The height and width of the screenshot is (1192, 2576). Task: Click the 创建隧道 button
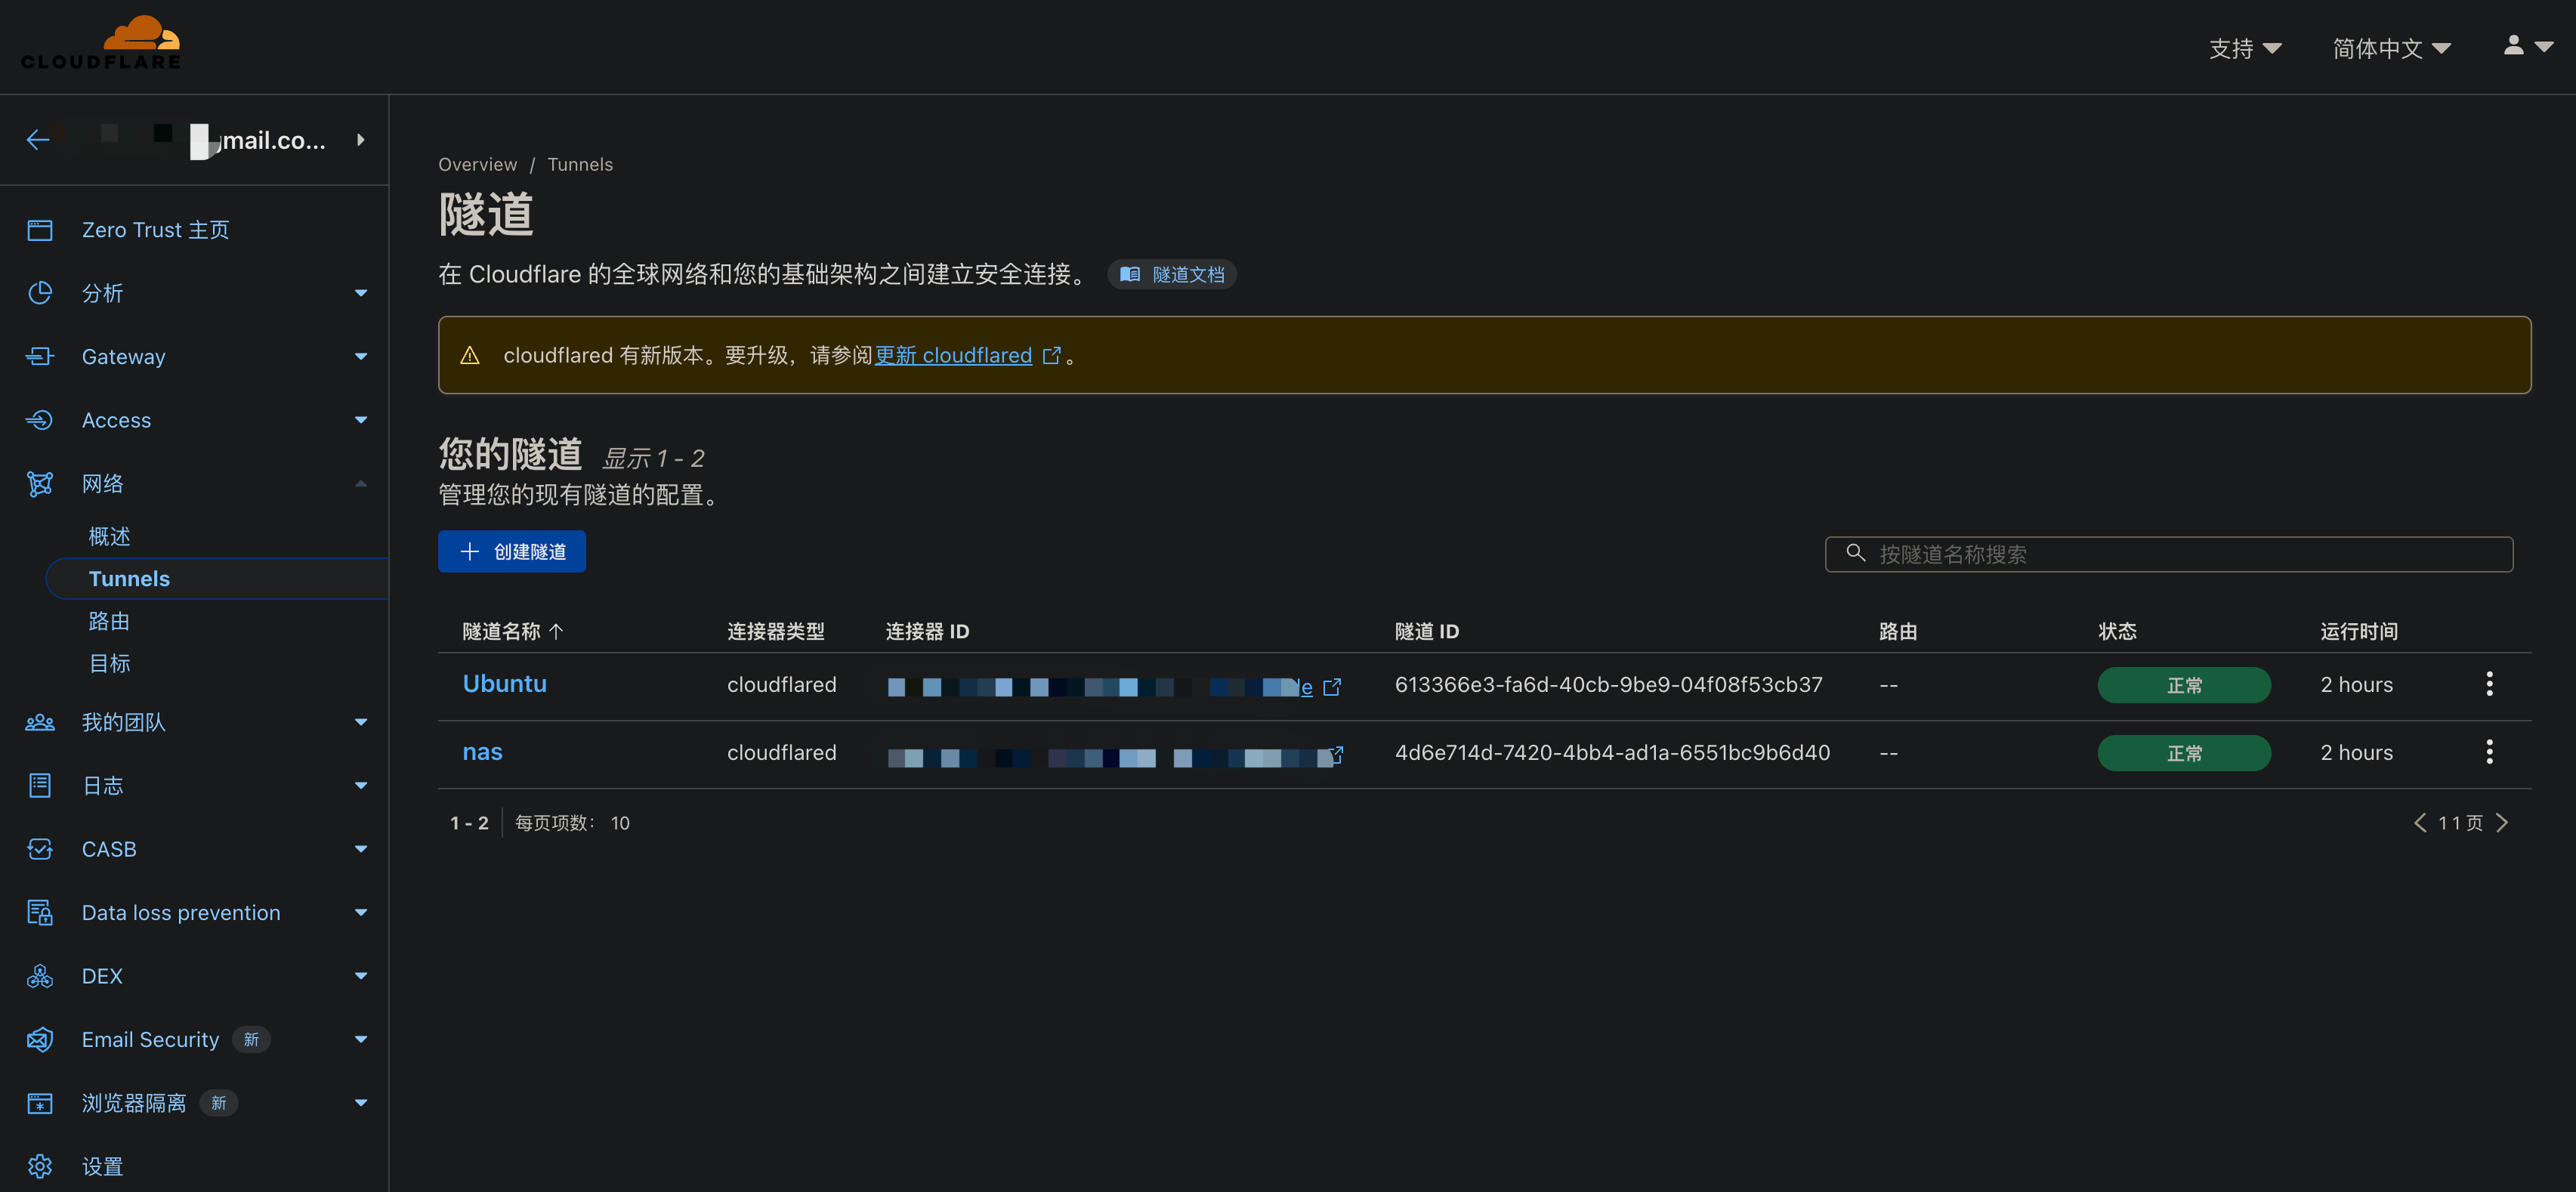click(x=512, y=551)
